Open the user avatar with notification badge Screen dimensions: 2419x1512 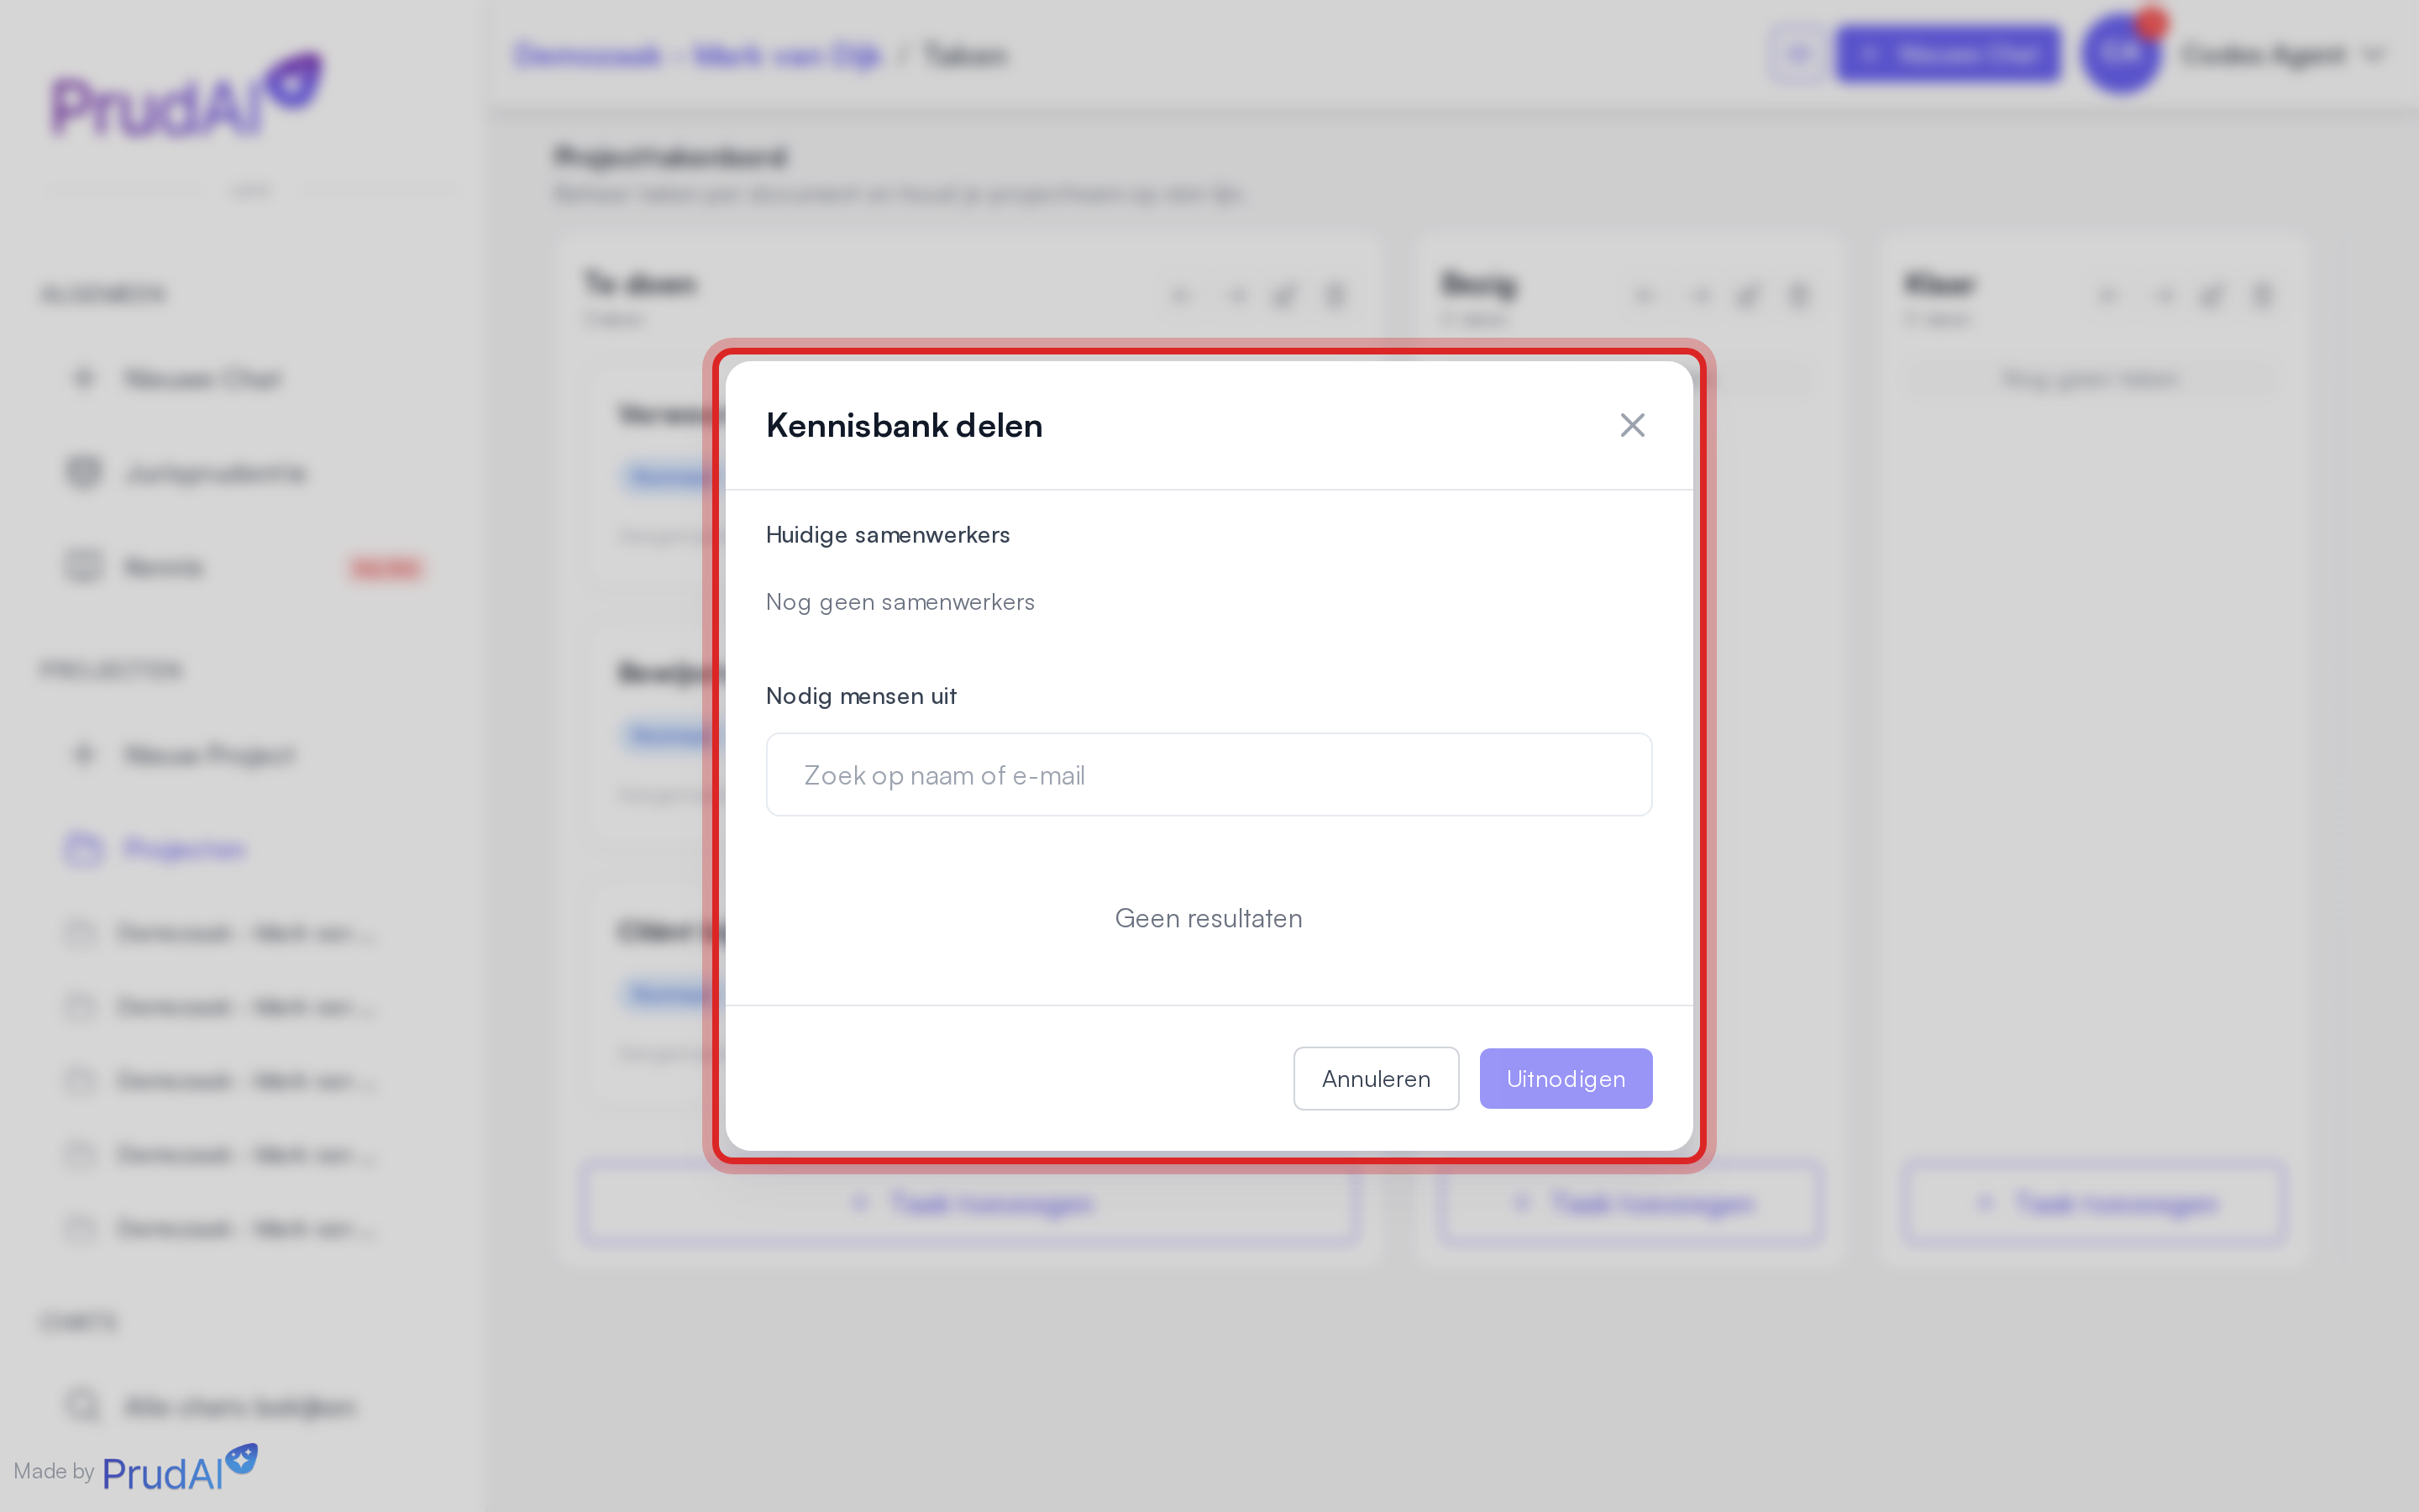pyautogui.click(x=2123, y=54)
